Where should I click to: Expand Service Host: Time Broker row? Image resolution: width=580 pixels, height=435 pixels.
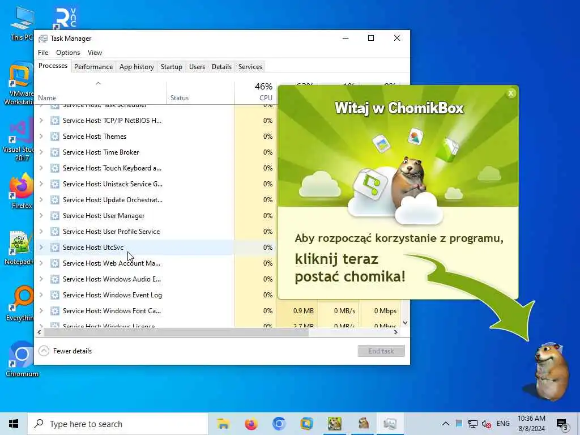(x=41, y=152)
